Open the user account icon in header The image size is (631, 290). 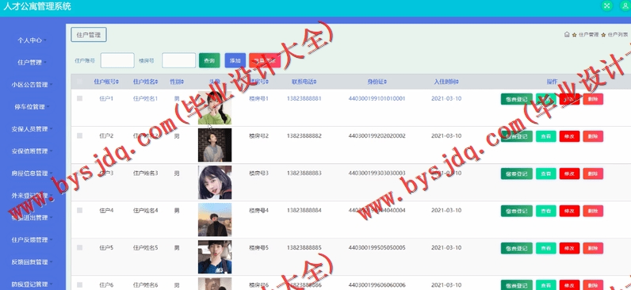[625, 6]
